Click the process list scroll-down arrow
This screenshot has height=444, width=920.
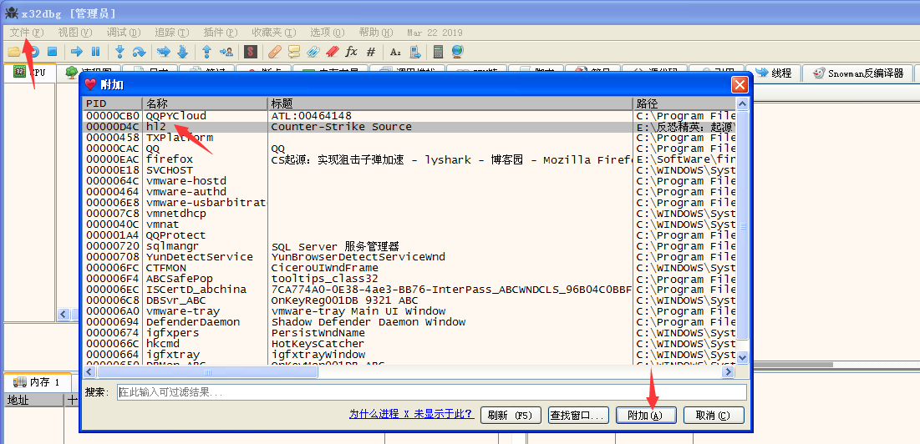pyautogui.click(x=743, y=357)
